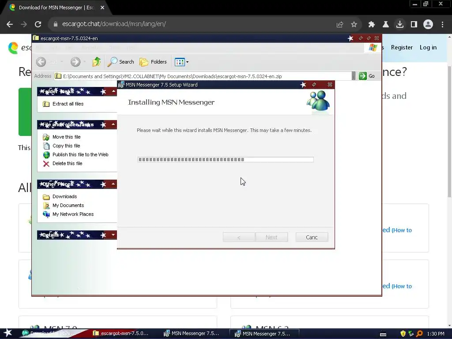This screenshot has width=452, height=339.
Task: Click Register link on escargot page
Action: 402,48
